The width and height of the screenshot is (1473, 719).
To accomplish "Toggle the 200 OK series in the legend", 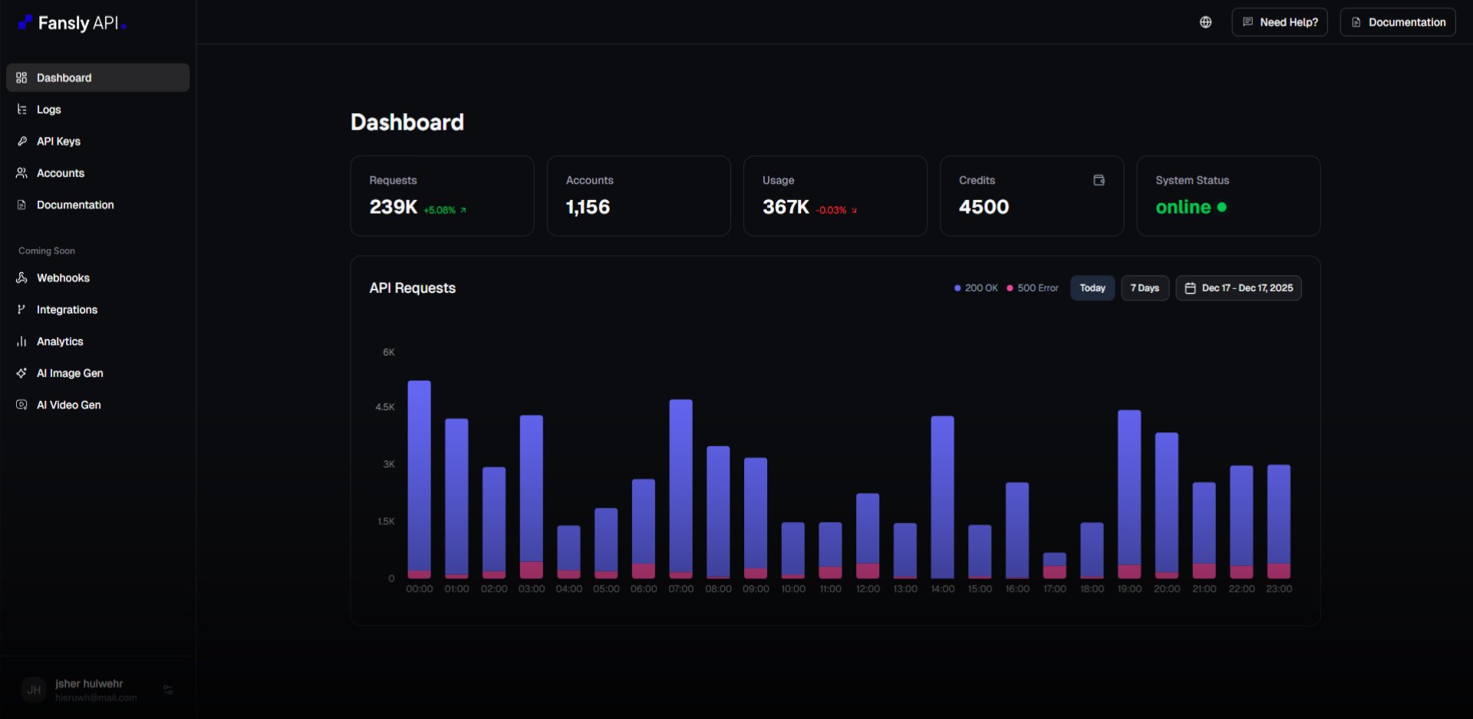I will [x=975, y=287].
